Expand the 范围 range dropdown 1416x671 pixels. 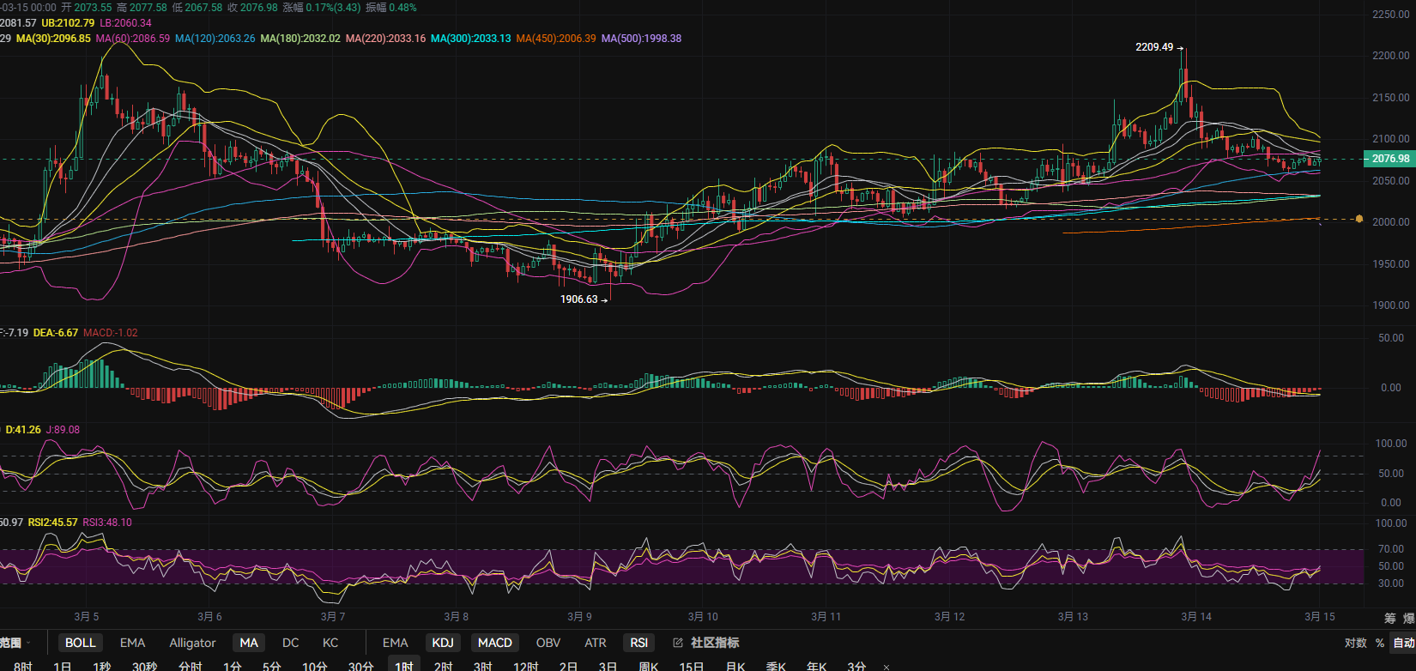15,643
